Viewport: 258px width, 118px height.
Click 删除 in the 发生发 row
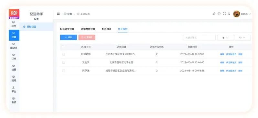(x=241, y=62)
